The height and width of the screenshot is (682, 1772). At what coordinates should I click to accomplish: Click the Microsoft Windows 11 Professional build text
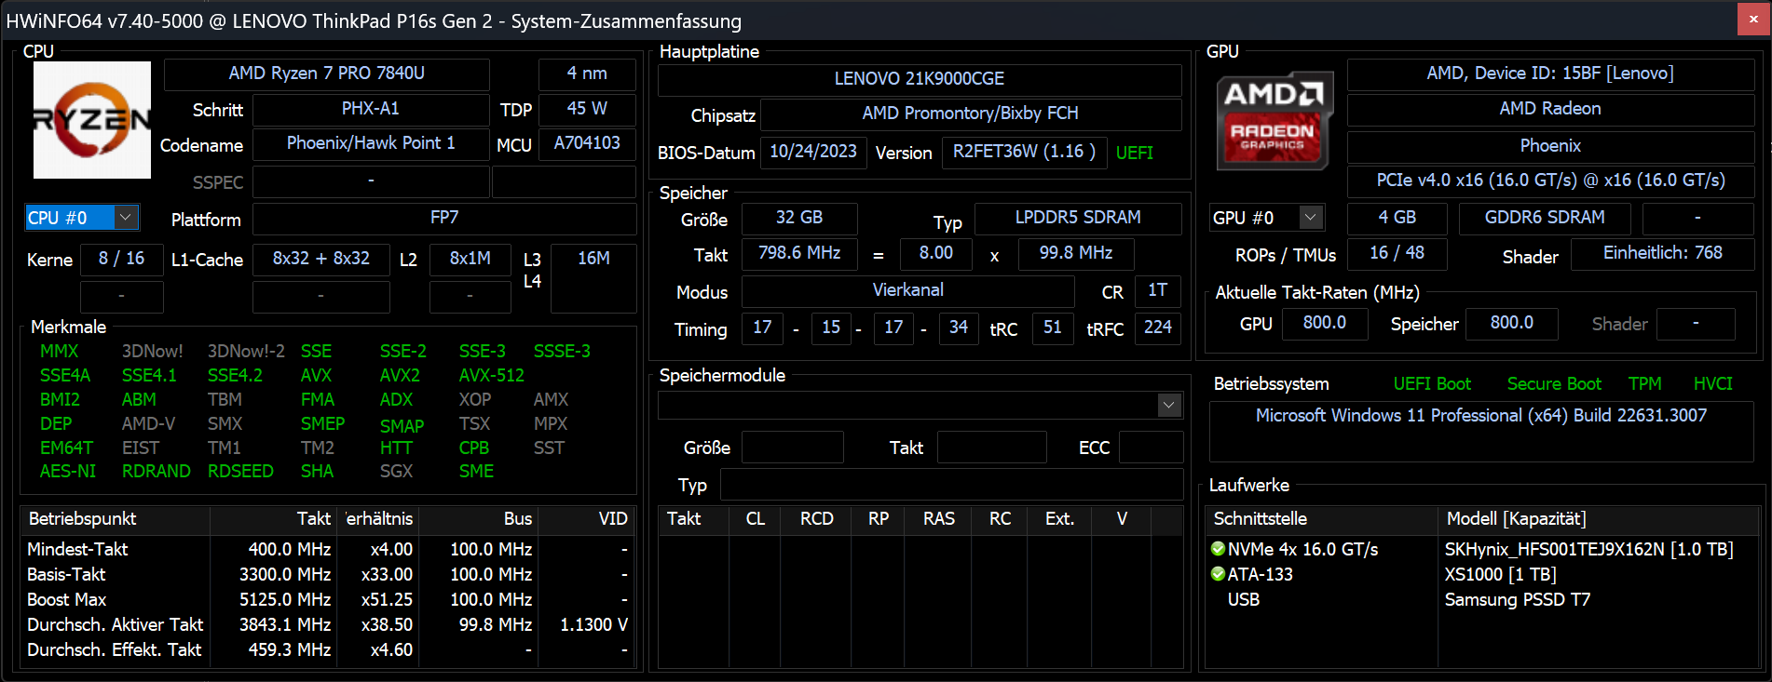coord(1481,416)
